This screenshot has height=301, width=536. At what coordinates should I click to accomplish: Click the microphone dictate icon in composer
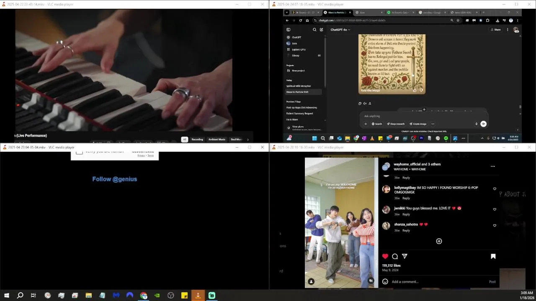pos(476,124)
